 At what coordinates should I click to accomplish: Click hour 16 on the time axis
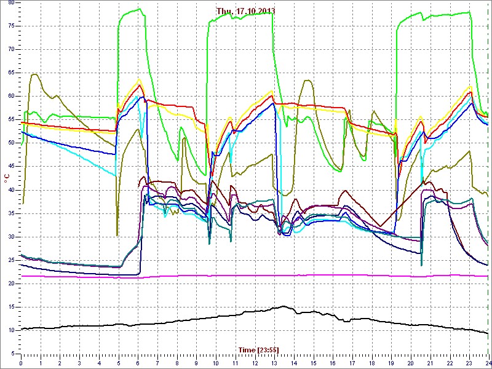click(x=333, y=363)
